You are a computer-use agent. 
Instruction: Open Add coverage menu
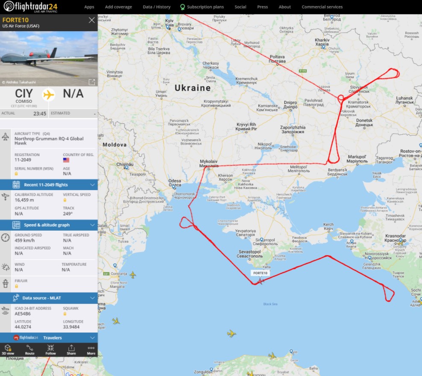pos(118,7)
